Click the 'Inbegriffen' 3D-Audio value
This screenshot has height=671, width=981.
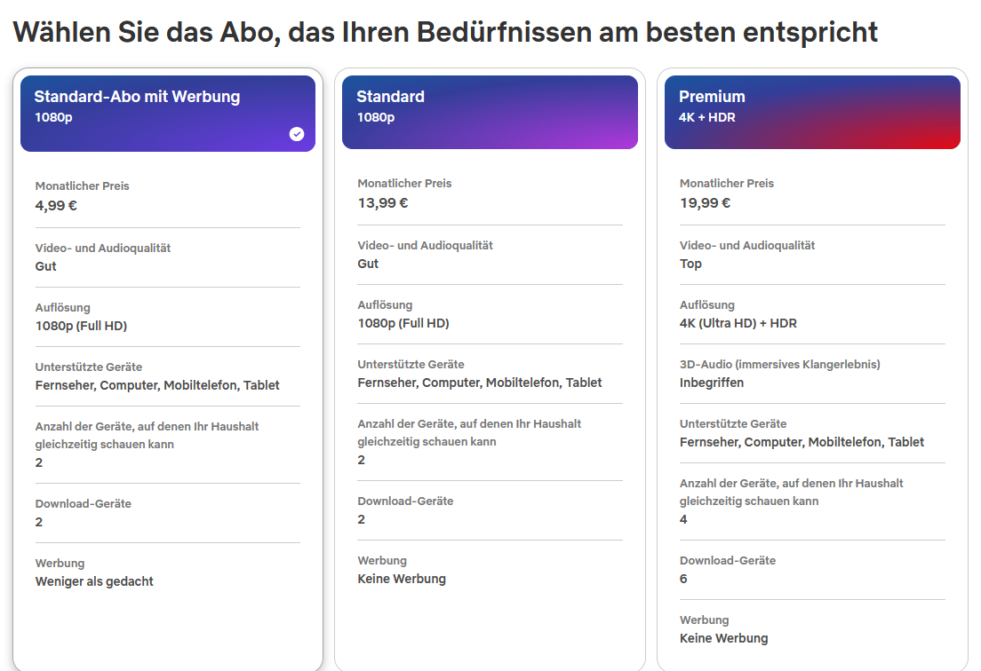click(712, 383)
